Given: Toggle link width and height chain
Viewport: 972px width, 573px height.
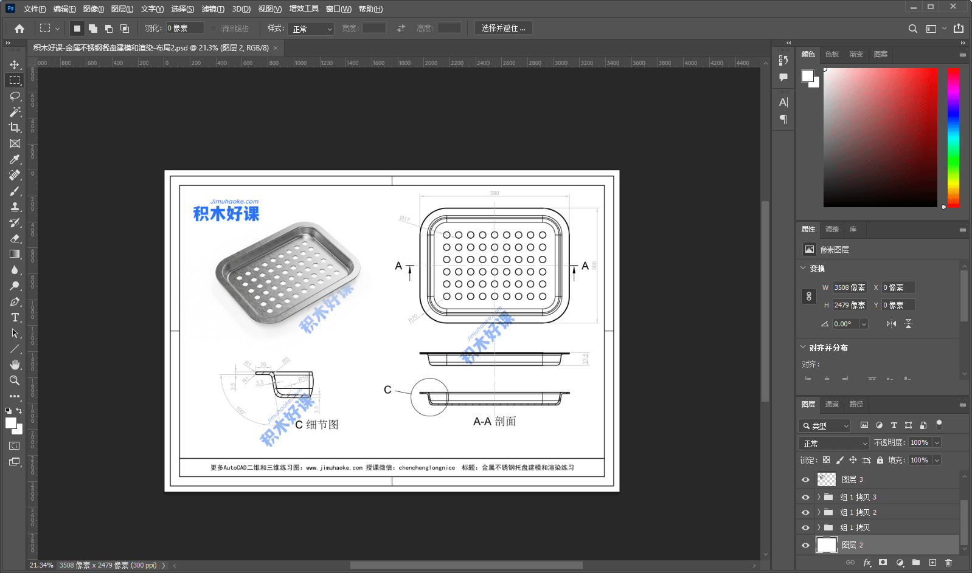Looking at the screenshot, I should click(809, 296).
